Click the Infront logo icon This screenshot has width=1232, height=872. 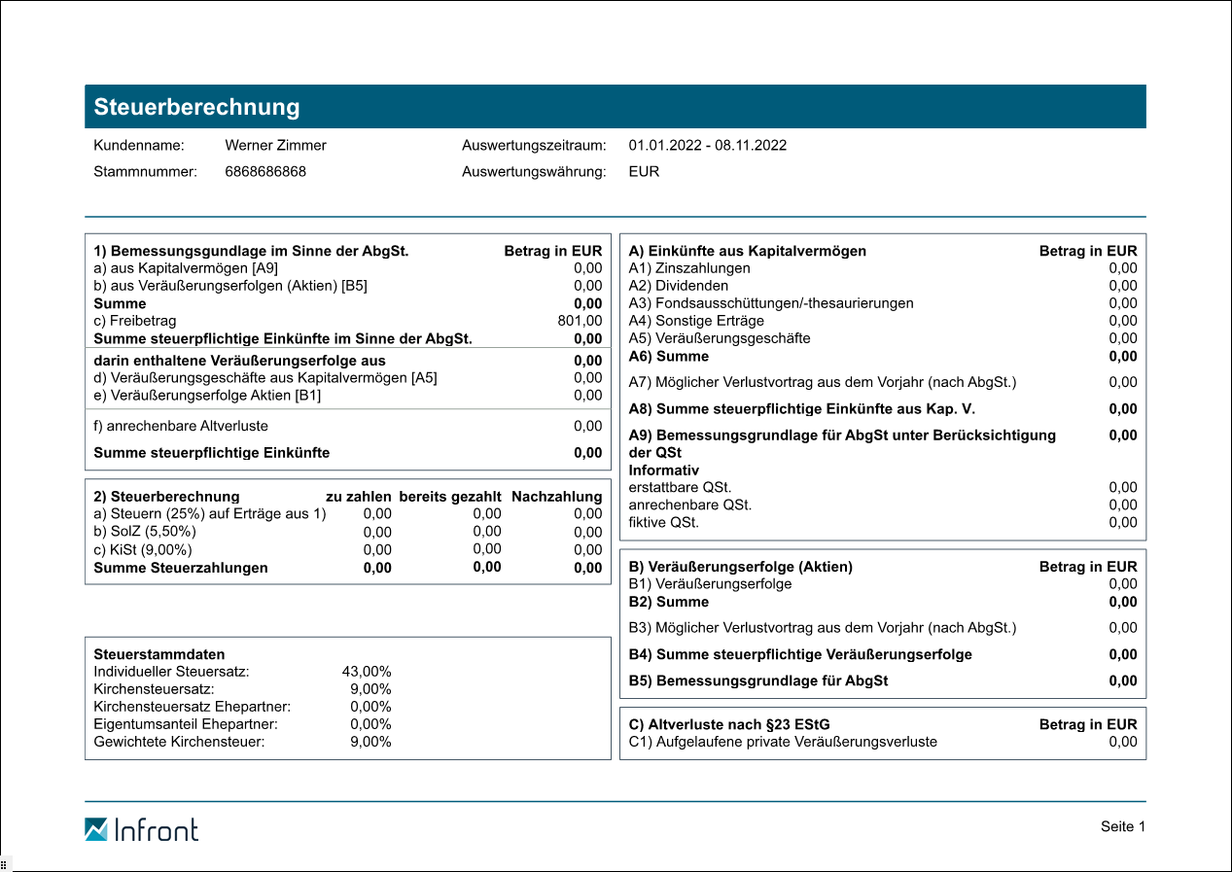(x=96, y=829)
